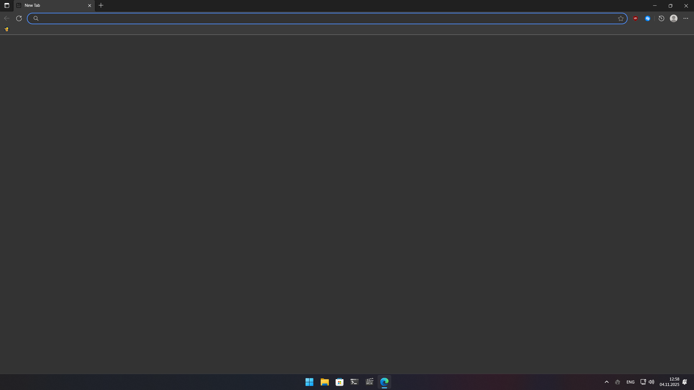This screenshot has width=694, height=390.
Task: Add page to favorites with star icon
Action: (621, 18)
